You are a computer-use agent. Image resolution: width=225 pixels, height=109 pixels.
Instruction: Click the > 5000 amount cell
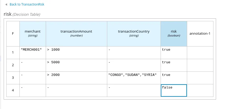click(x=76, y=65)
